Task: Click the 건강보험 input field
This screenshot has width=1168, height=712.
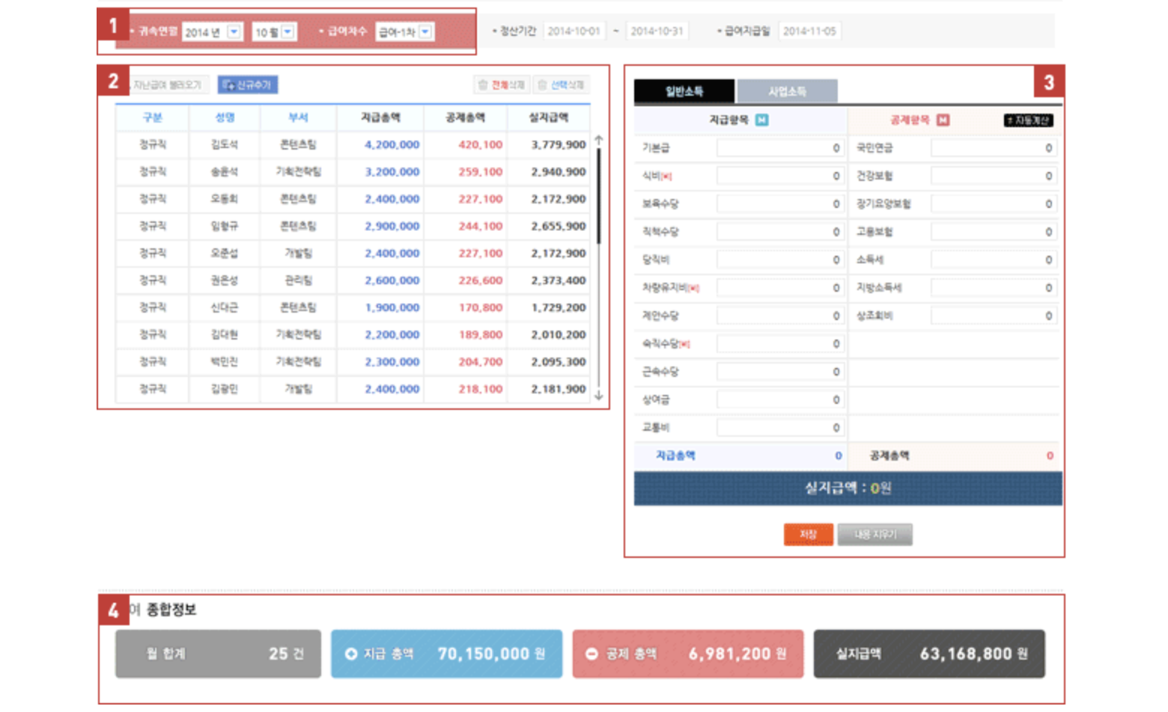Action: [x=994, y=176]
